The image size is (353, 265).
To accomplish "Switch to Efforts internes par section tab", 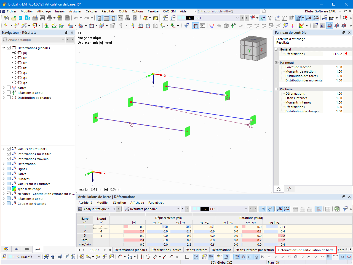I will pos(255,250).
